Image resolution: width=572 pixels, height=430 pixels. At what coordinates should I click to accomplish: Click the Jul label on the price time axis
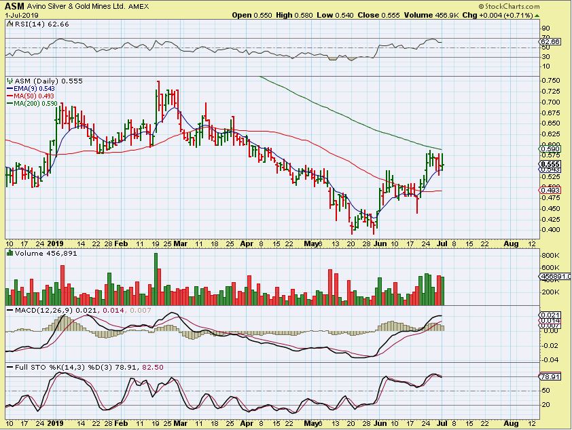pyautogui.click(x=442, y=243)
